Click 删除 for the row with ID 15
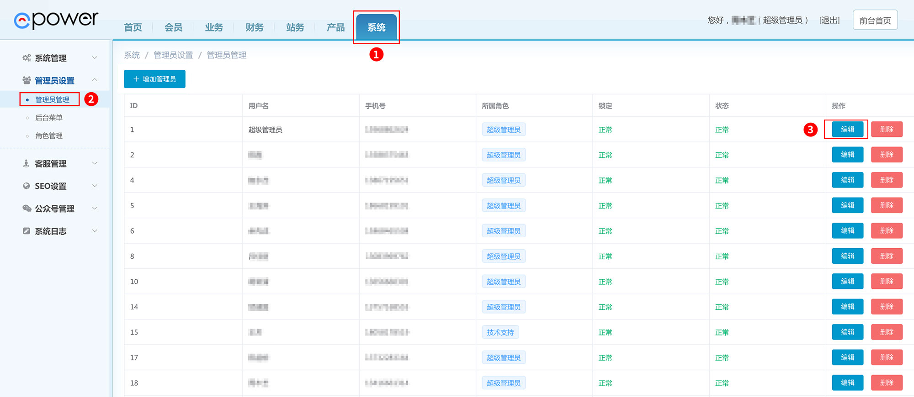This screenshot has height=397, width=914. click(x=887, y=332)
